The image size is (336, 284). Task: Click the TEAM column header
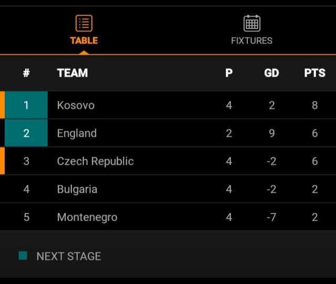pos(72,73)
